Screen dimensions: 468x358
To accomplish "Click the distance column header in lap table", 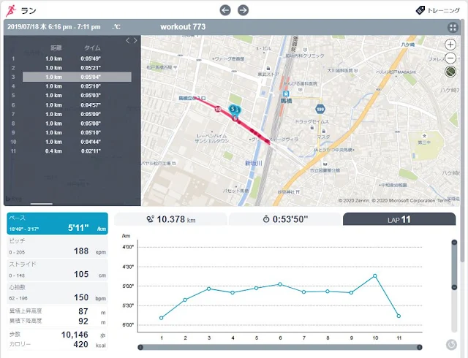I will (56, 48).
